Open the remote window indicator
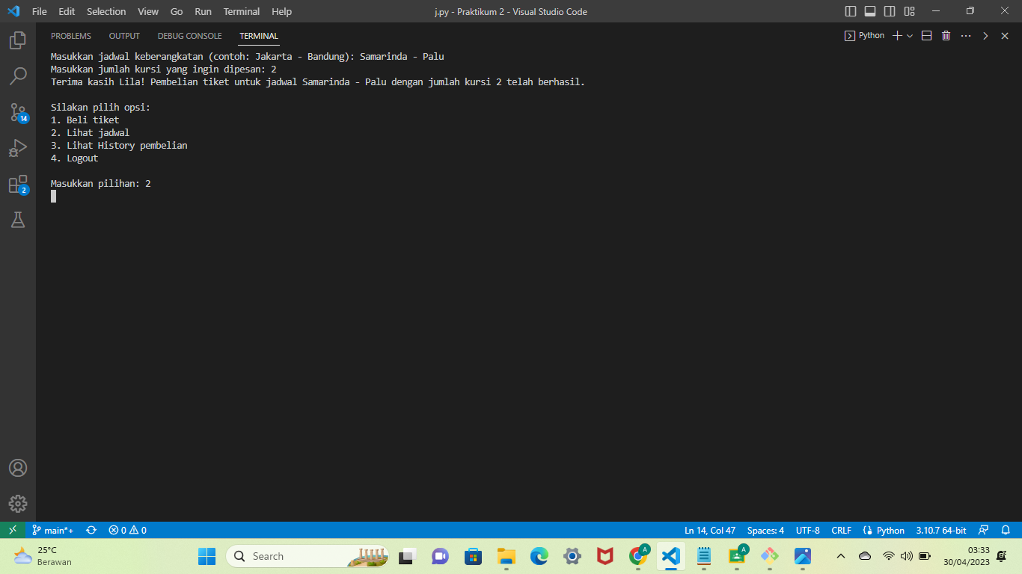1022x574 pixels. (12, 530)
